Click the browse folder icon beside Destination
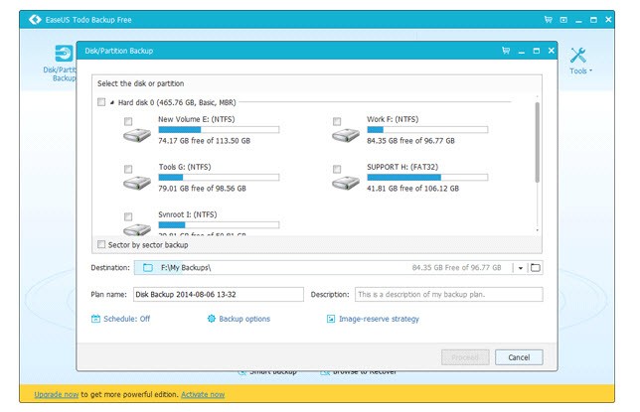Image resolution: width=640 pixels, height=412 pixels. tap(535, 268)
